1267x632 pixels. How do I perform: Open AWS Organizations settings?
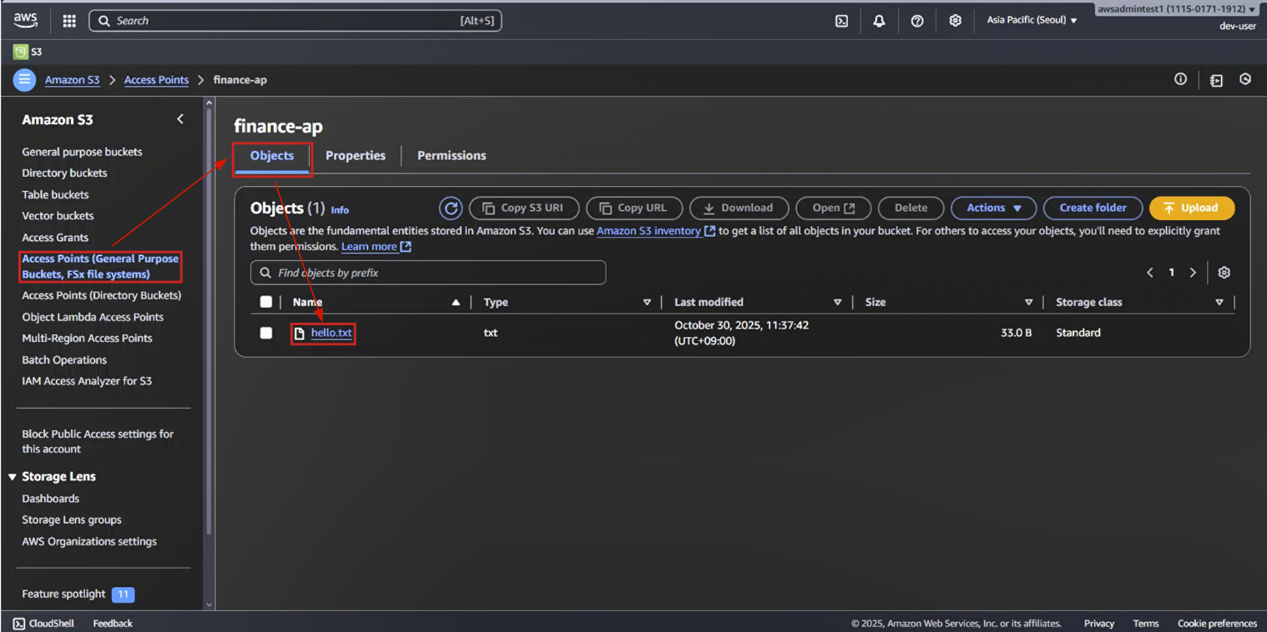coord(89,541)
